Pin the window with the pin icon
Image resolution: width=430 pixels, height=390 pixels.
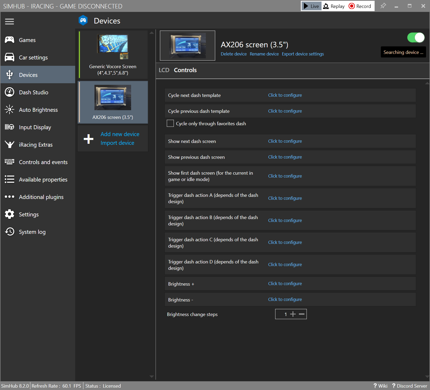[x=383, y=6]
